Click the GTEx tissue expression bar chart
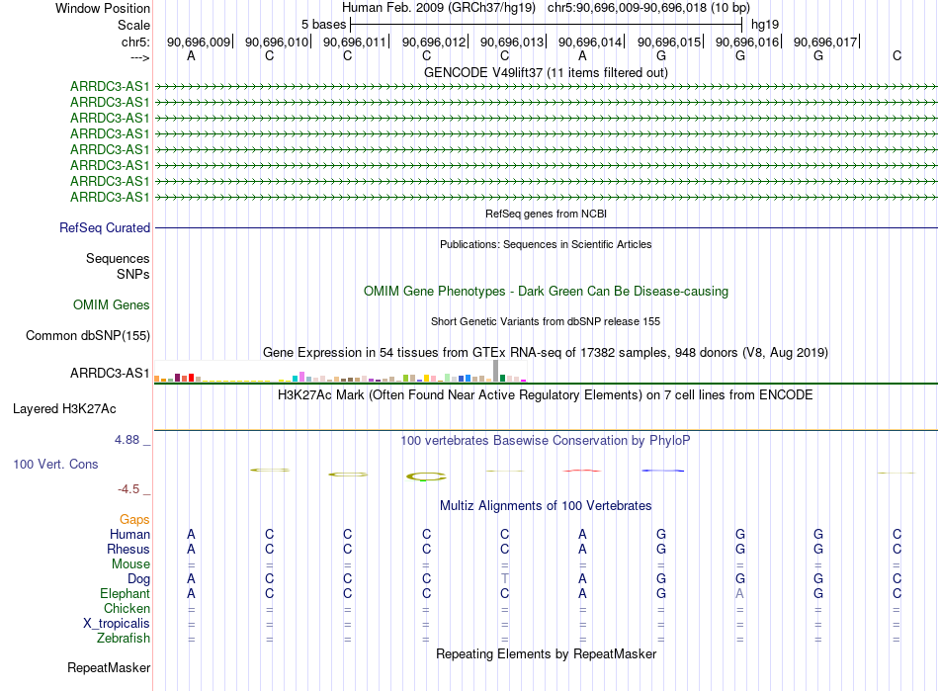The image size is (939, 691). click(340, 372)
